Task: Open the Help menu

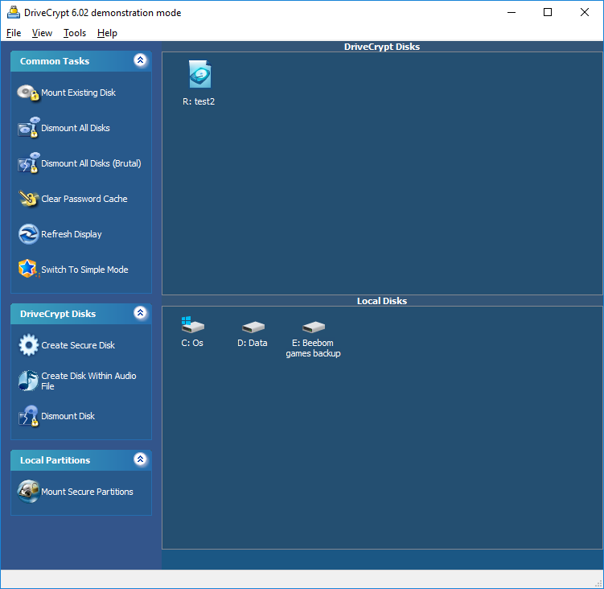Action: [107, 33]
